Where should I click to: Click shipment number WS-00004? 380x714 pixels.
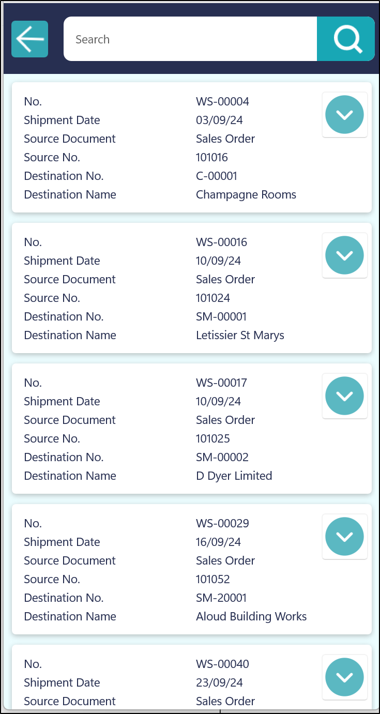[x=222, y=102]
